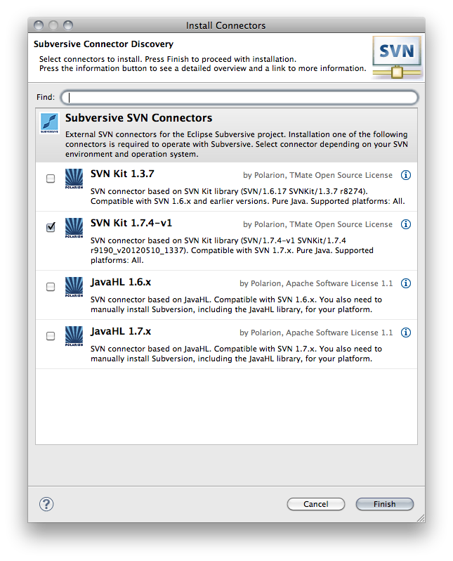The height and width of the screenshot is (561, 453).
Task: Focus the Find search field
Action: (x=239, y=97)
